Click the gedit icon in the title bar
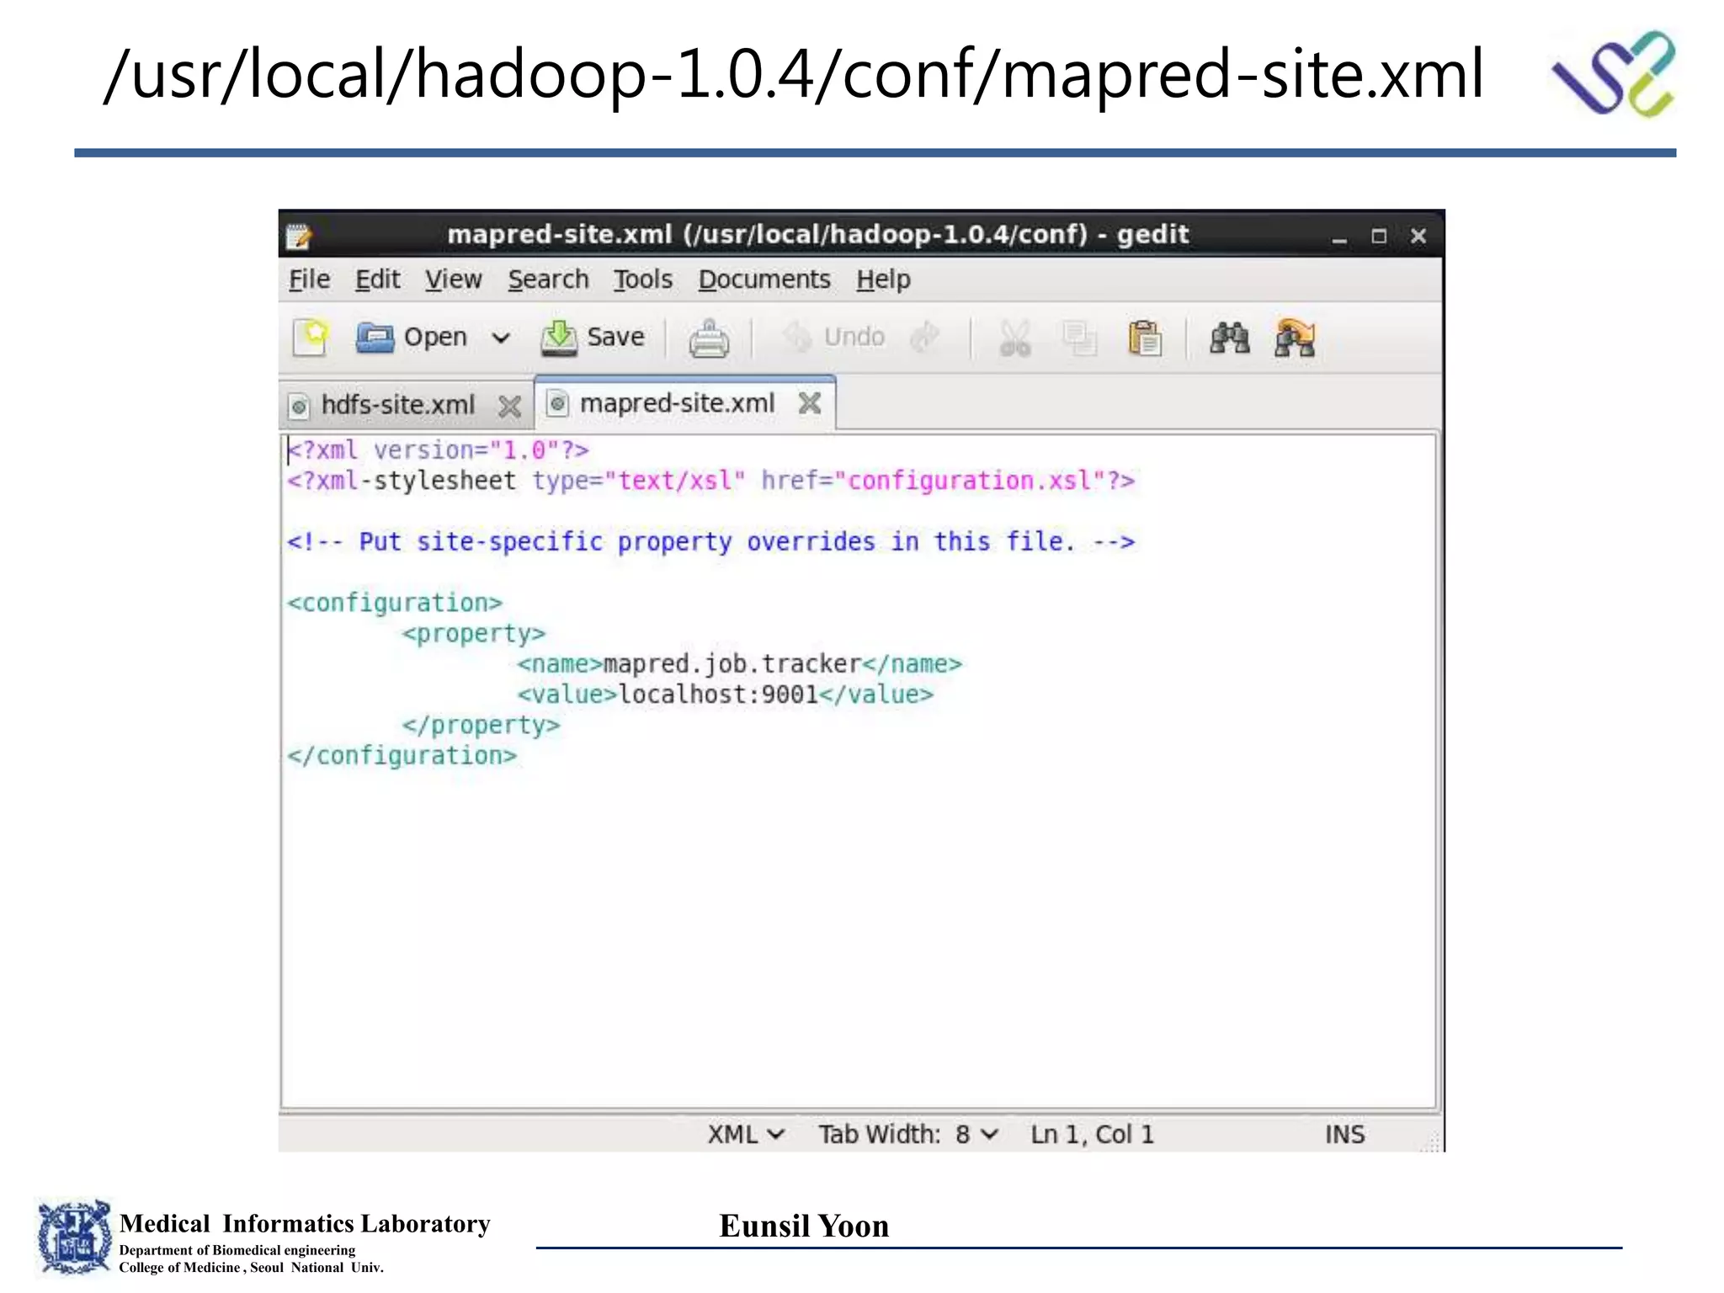 (x=298, y=236)
